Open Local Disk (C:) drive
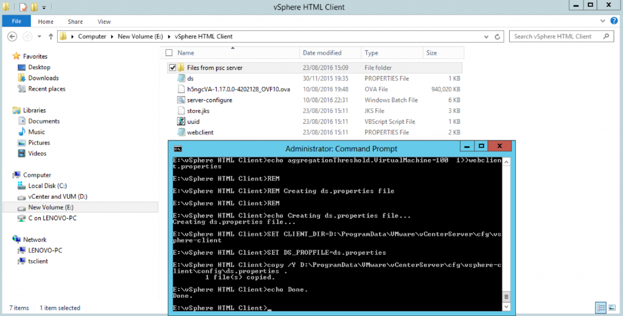Image resolution: width=623 pixels, height=316 pixels. coord(47,186)
